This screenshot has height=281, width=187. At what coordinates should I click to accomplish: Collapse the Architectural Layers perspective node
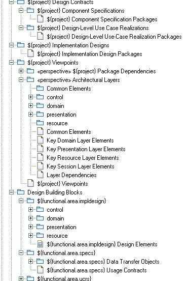(21, 80)
